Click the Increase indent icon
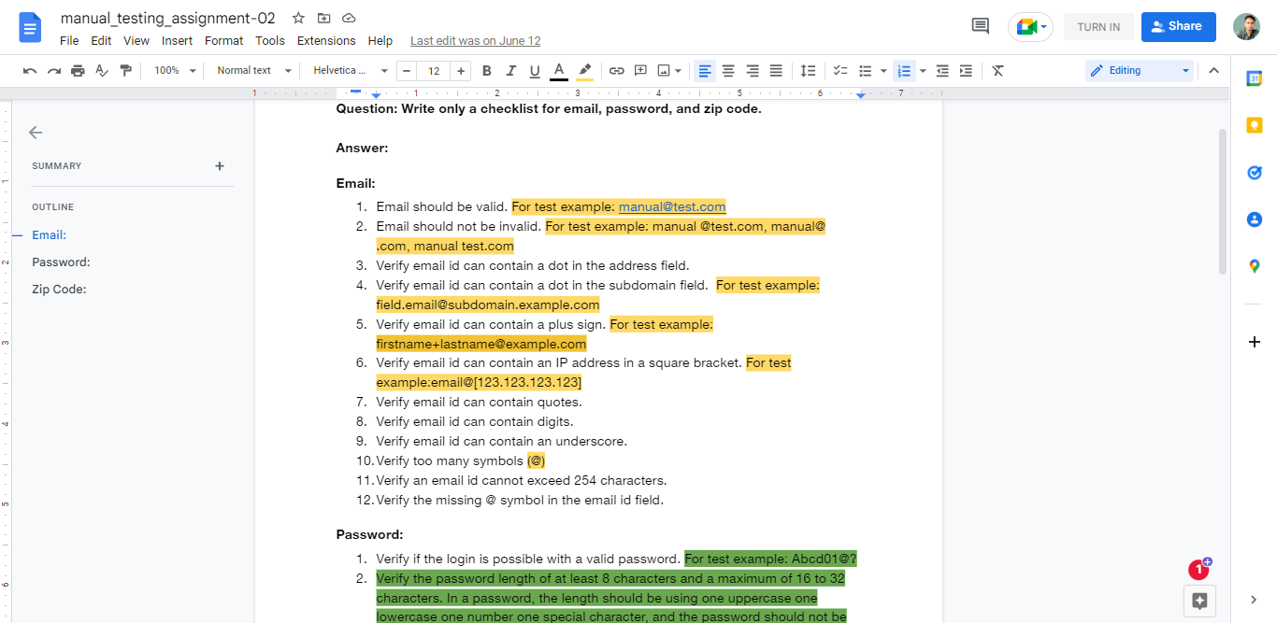The width and height of the screenshot is (1277, 623). (x=966, y=71)
